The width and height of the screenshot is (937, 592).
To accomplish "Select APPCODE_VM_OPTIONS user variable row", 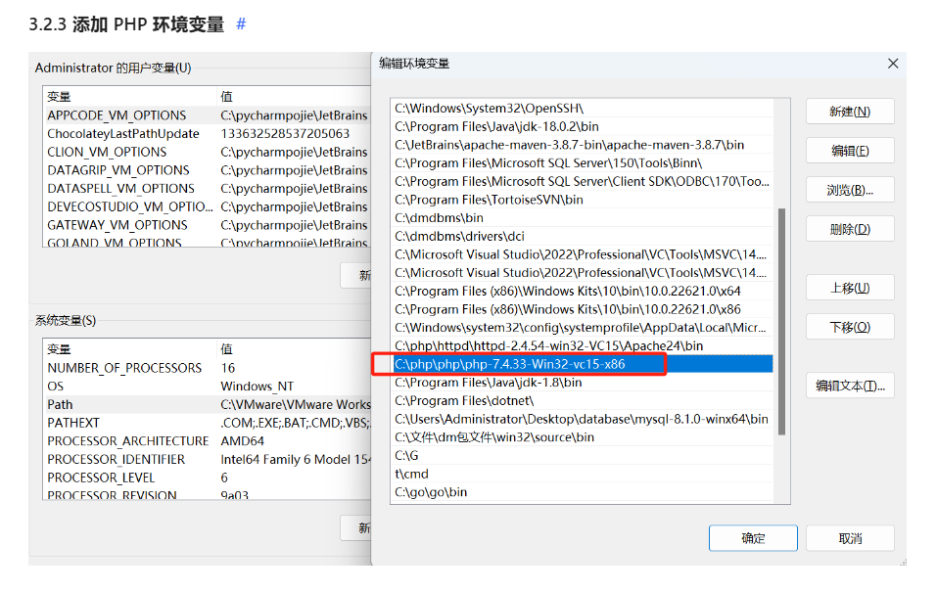I will (207, 115).
